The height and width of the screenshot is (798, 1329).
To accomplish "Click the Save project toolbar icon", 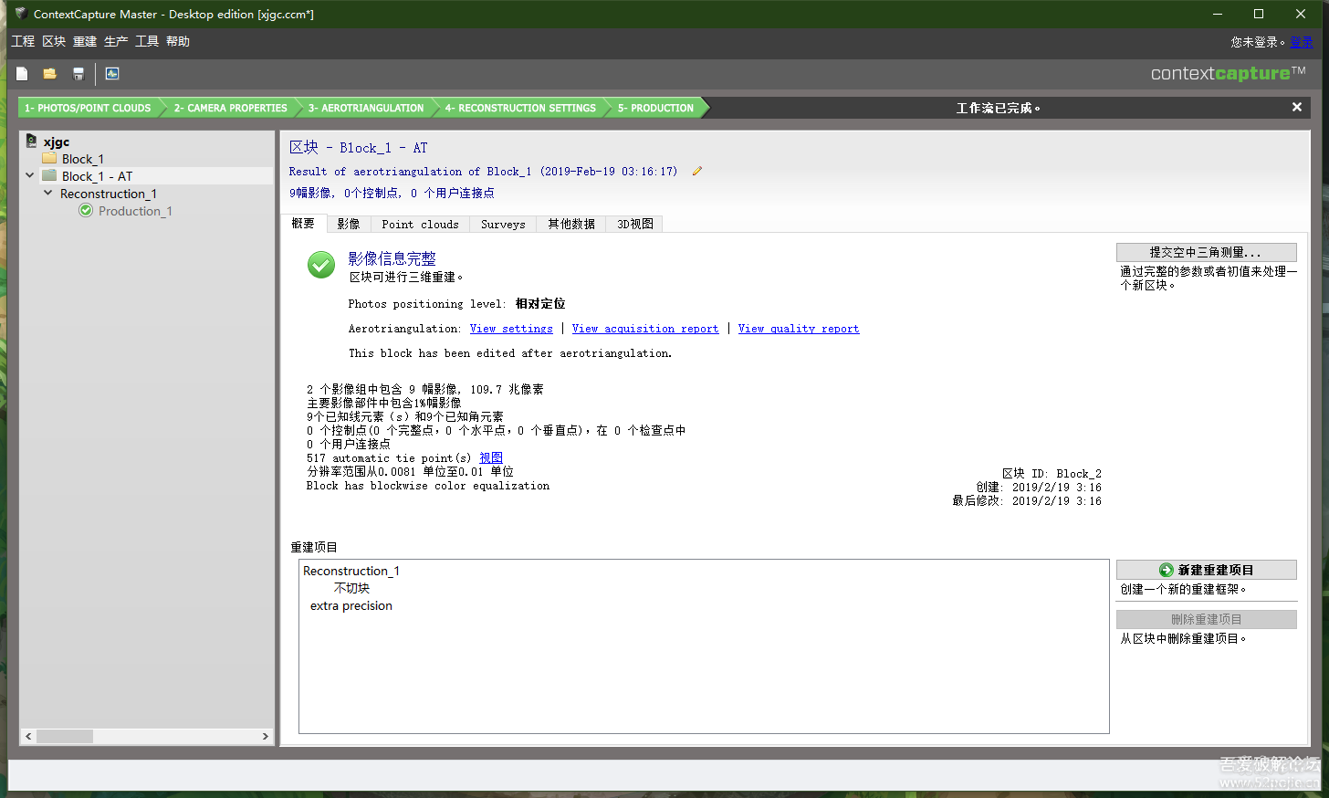I will (78, 74).
